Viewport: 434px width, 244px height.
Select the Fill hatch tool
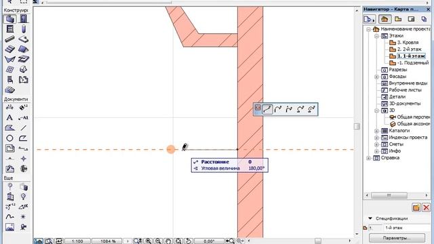[10, 128]
